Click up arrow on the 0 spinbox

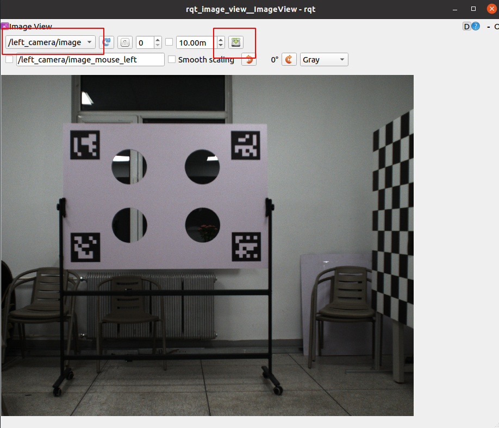tap(158, 40)
